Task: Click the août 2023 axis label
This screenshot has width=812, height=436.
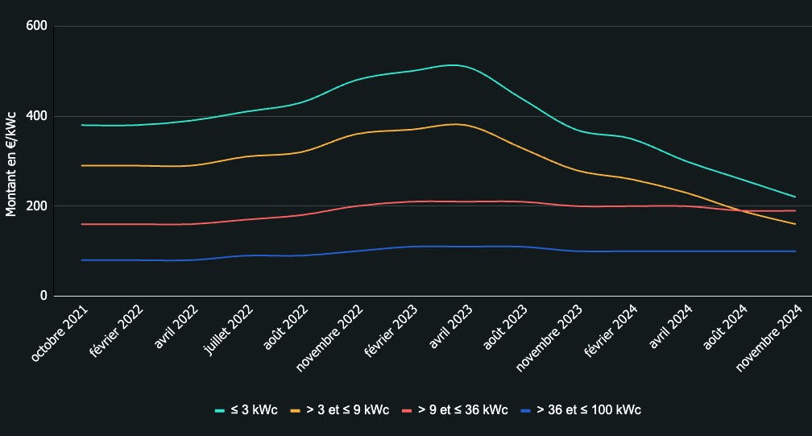Action: [x=507, y=326]
